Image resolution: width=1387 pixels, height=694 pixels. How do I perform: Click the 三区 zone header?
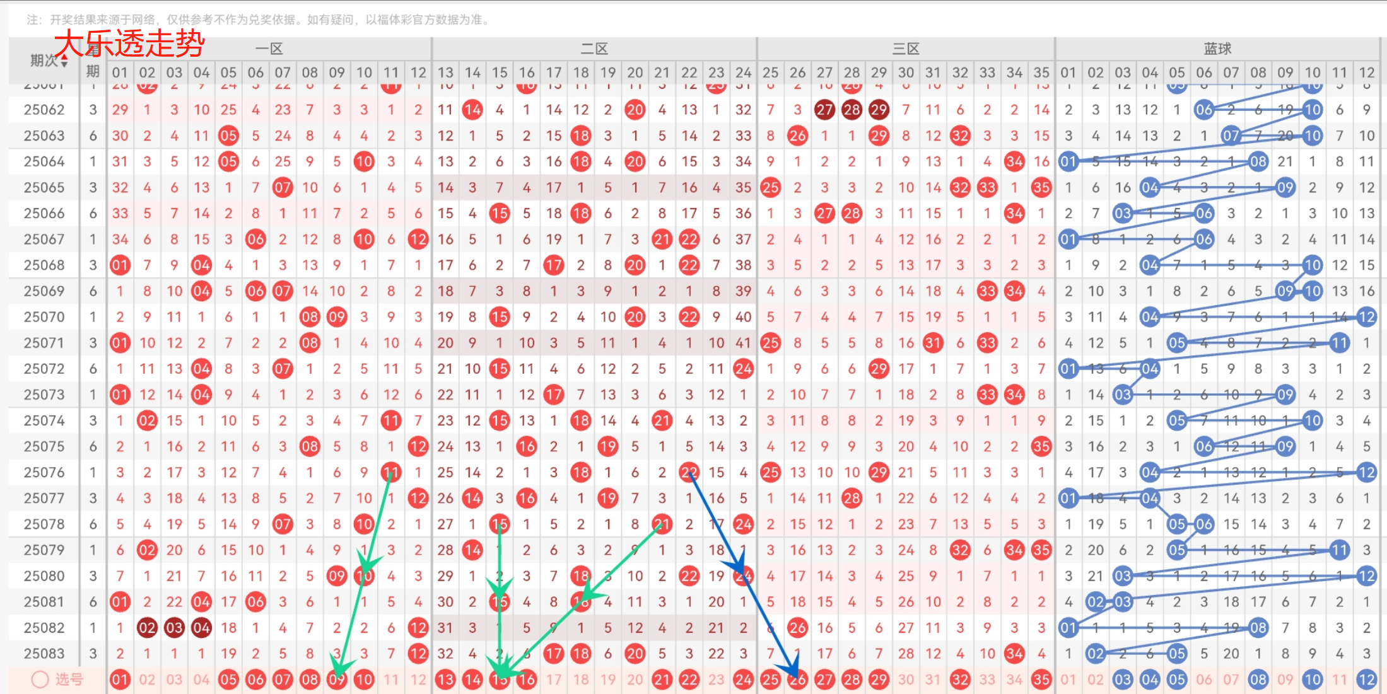point(906,49)
